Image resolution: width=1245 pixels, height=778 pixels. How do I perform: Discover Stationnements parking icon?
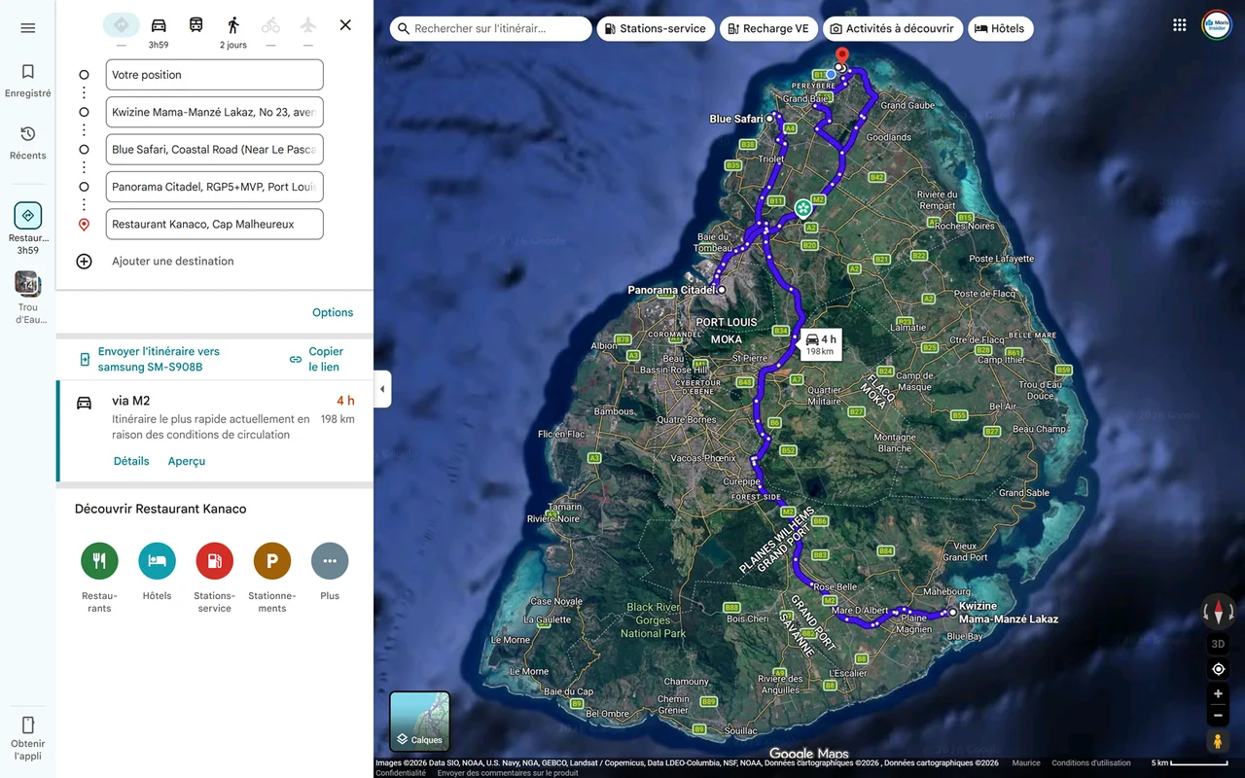click(x=272, y=561)
